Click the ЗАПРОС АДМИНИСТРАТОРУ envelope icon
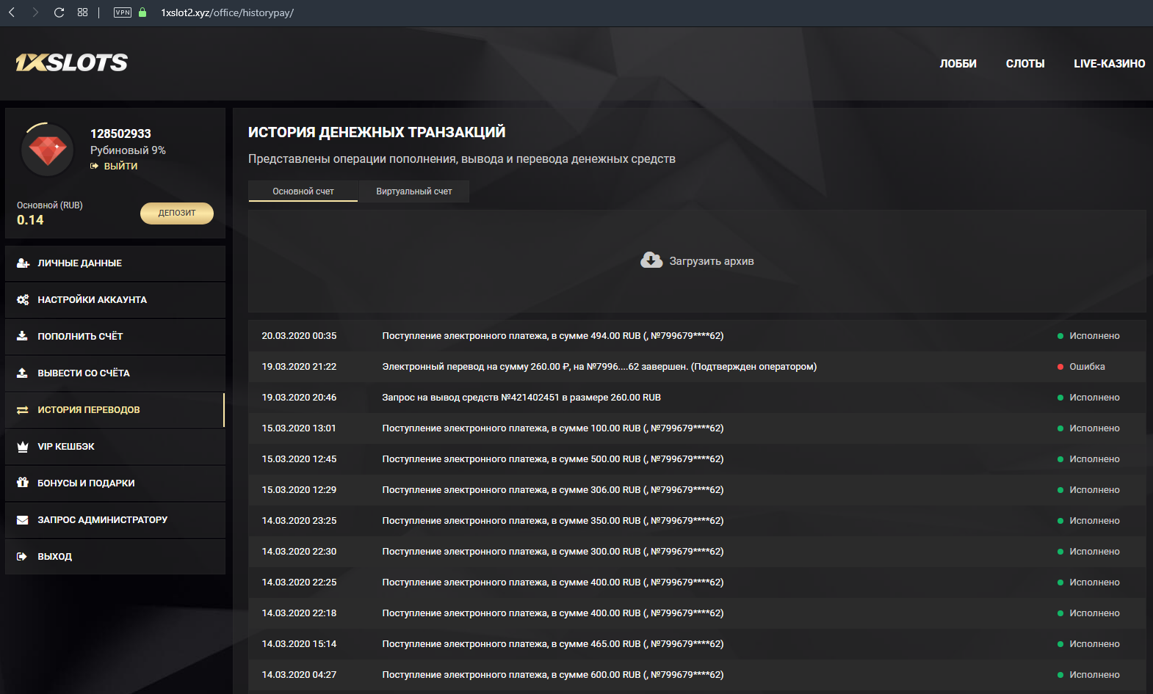The image size is (1153, 694). coord(22,520)
